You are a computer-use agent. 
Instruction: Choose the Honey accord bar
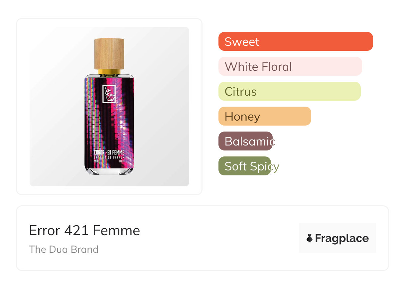point(265,116)
